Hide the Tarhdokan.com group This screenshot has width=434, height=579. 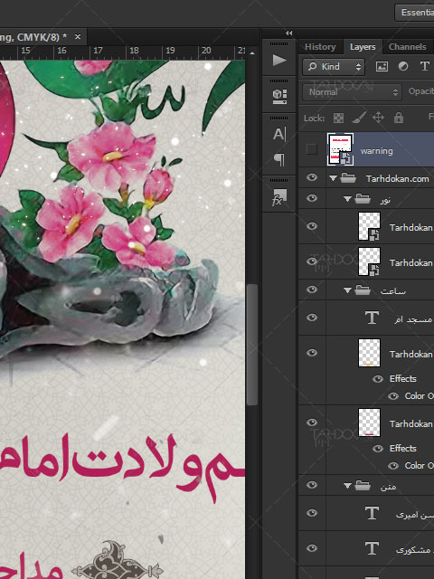click(x=312, y=177)
